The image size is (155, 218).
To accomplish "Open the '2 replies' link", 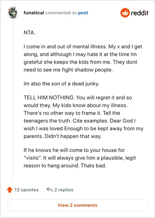I will coord(64,190).
